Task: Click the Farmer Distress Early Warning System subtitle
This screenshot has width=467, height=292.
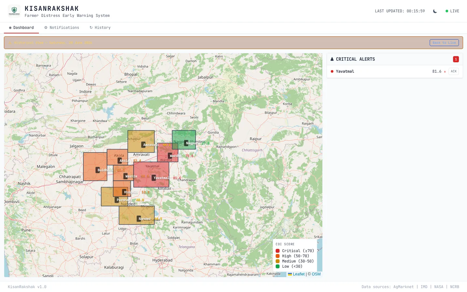Action: (67, 16)
